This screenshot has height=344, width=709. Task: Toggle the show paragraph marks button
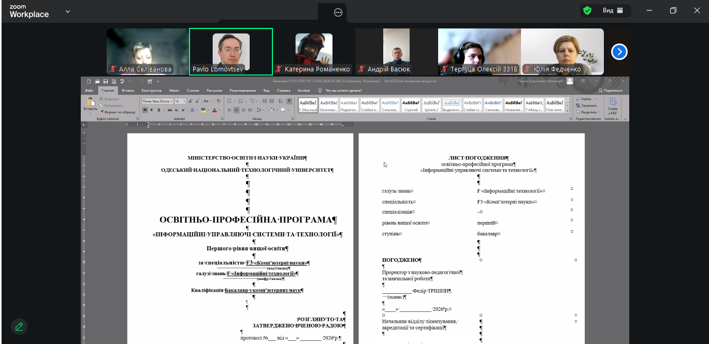289,101
